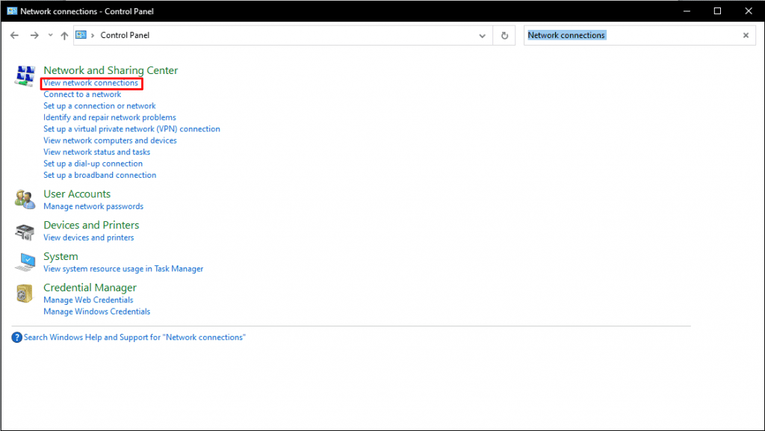
Task: Open View network computers and devices
Action: click(111, 140)
